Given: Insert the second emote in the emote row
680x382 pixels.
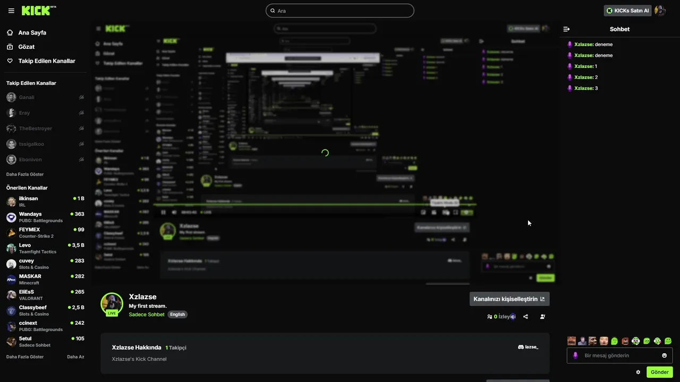Looking at the screenshot, I should [582, 341].
